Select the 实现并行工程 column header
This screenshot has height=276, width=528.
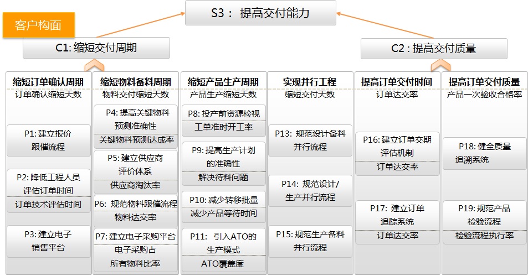[x=310, y=82]
